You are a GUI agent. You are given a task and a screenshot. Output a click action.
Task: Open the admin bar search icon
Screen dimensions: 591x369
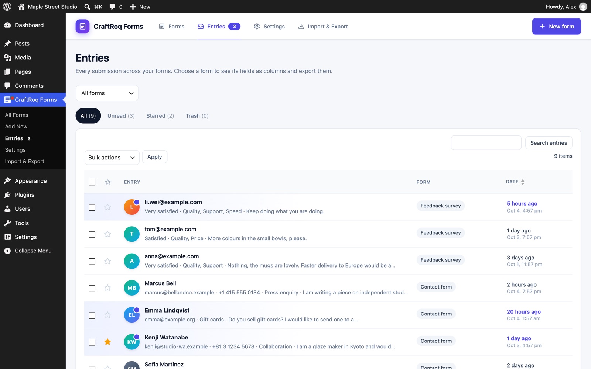tap(87, 7)
